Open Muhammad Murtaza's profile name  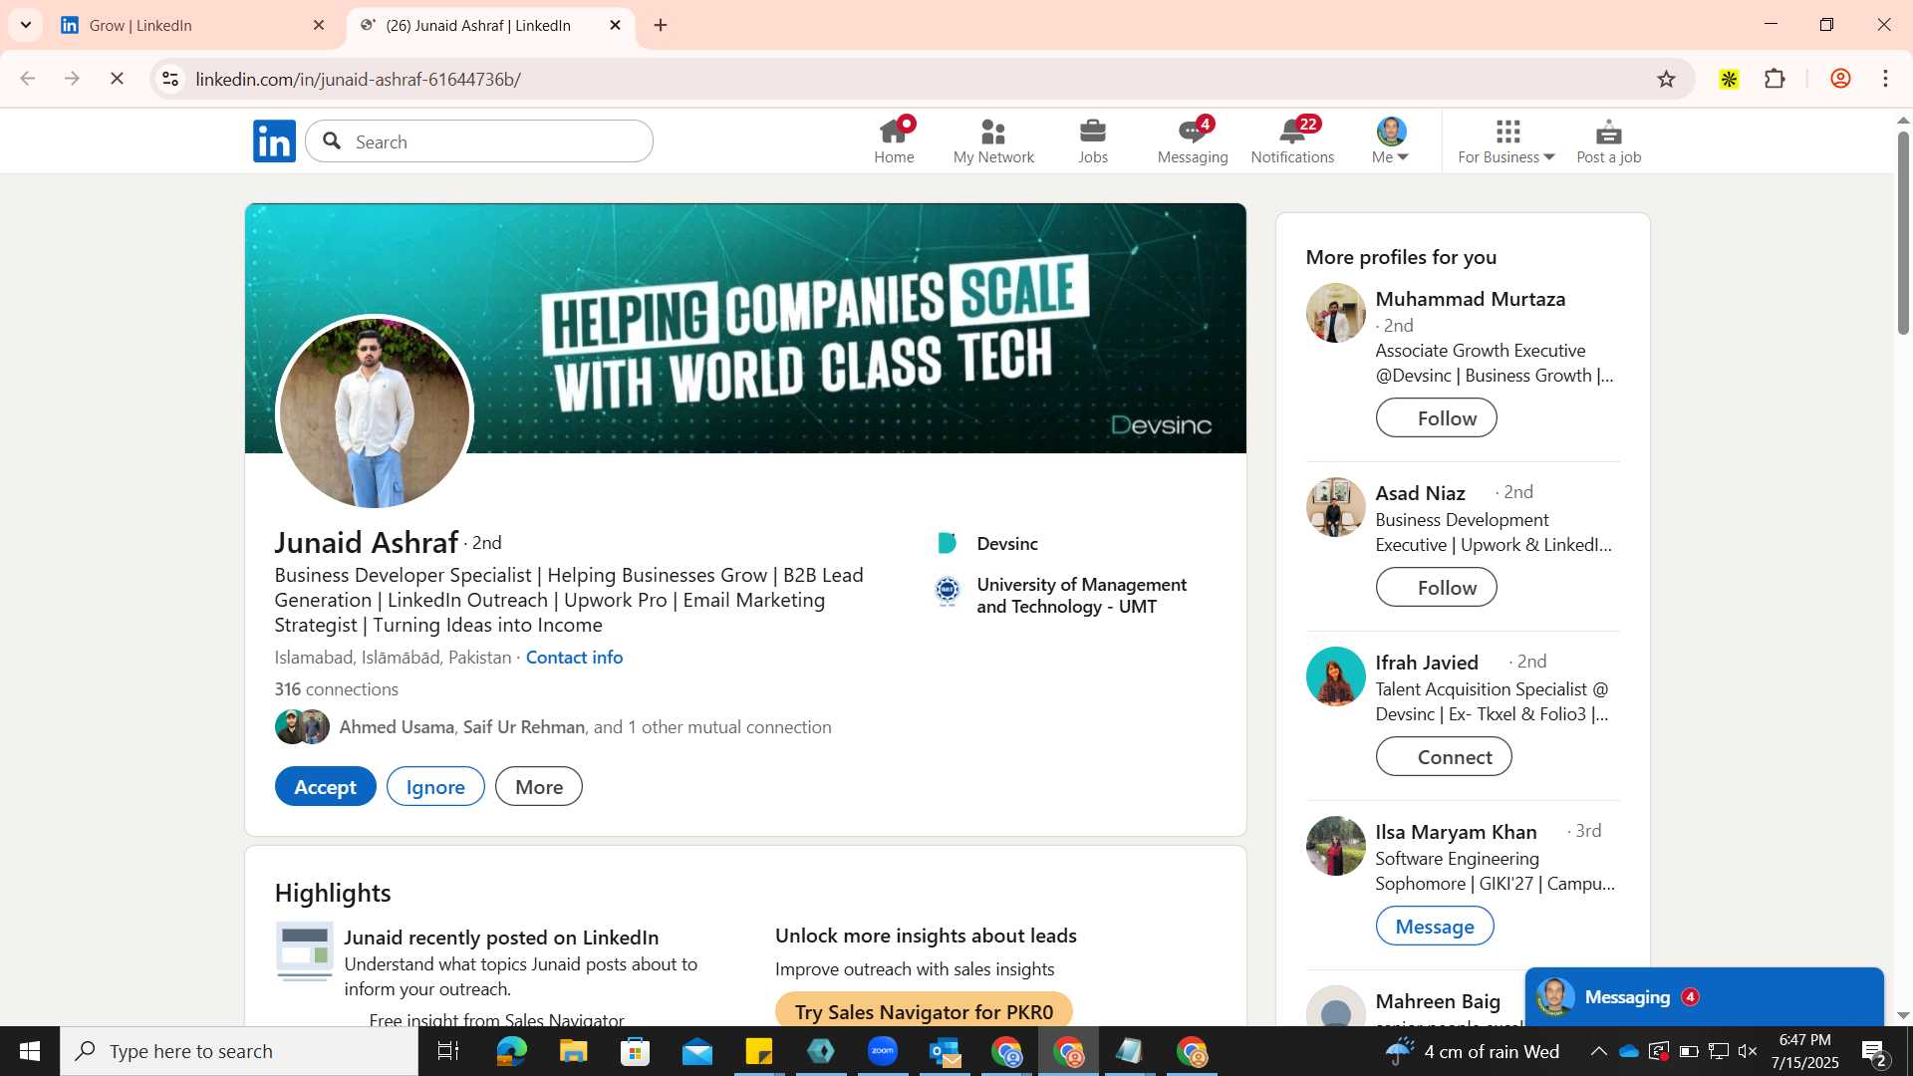[1471, 299]
